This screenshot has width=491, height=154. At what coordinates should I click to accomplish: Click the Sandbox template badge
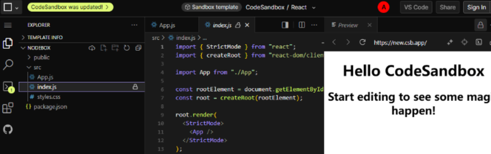coord(211,7)
